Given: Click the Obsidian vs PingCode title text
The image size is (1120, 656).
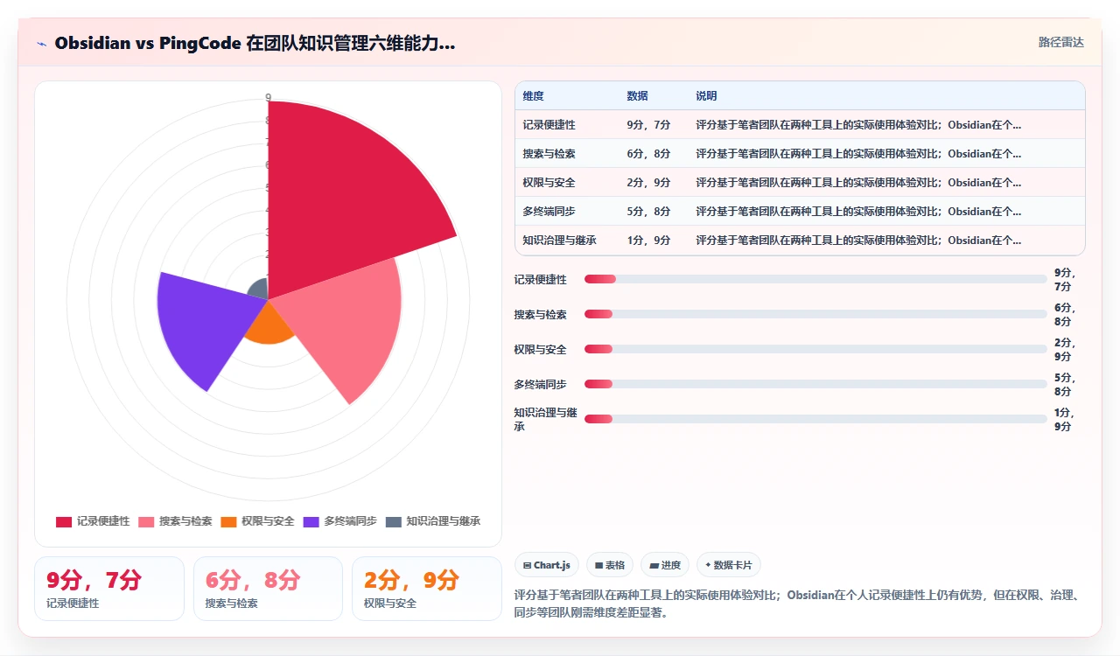Looking at the screenshot, I should 255,43.
